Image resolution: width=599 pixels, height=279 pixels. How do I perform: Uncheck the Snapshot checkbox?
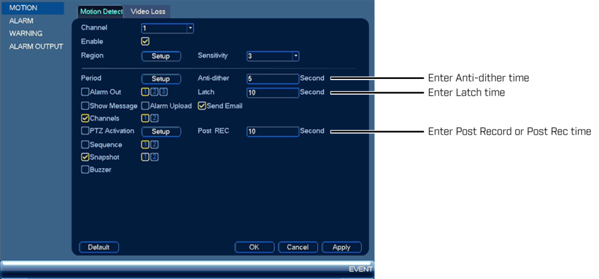(x=85, y=157)
